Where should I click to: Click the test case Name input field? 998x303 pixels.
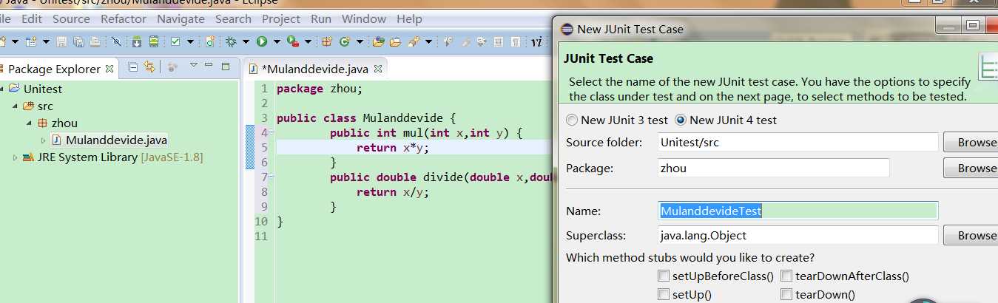coord(798,211)
